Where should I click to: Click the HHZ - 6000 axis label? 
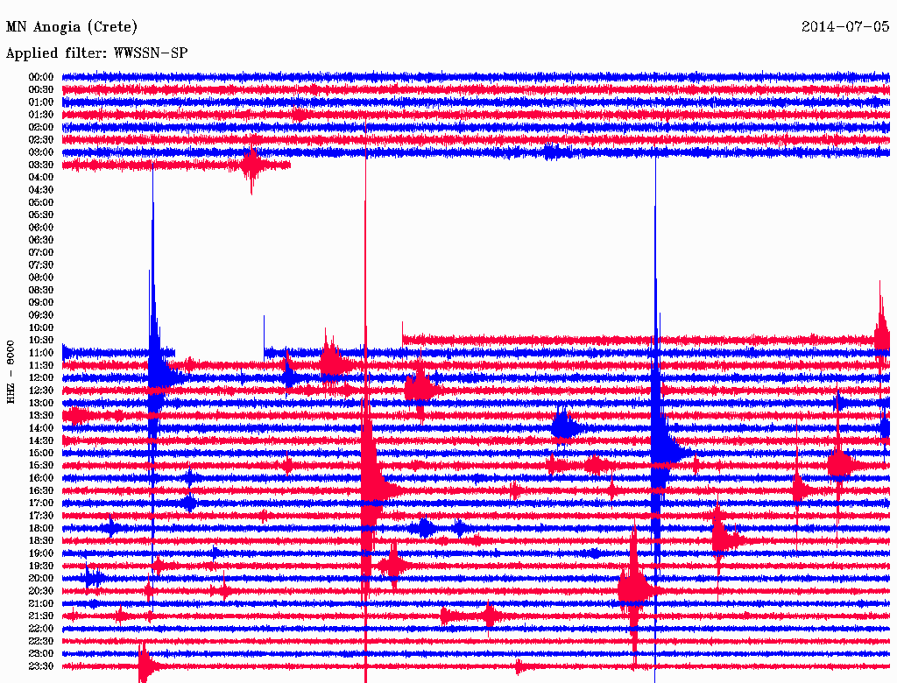(11, 372)
